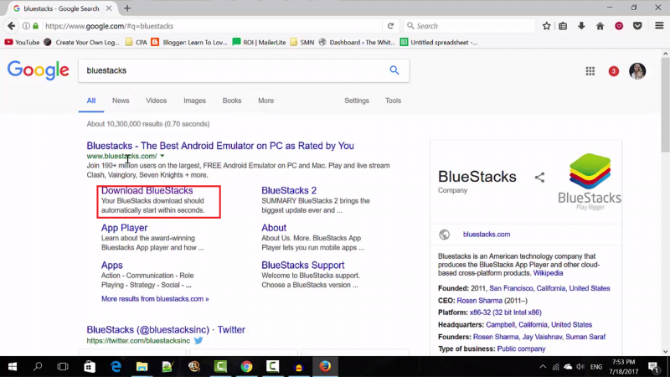The height and width of the screenshot is (377, 670).
Task: Click the browser address bar URL
Action: point(110,26)
